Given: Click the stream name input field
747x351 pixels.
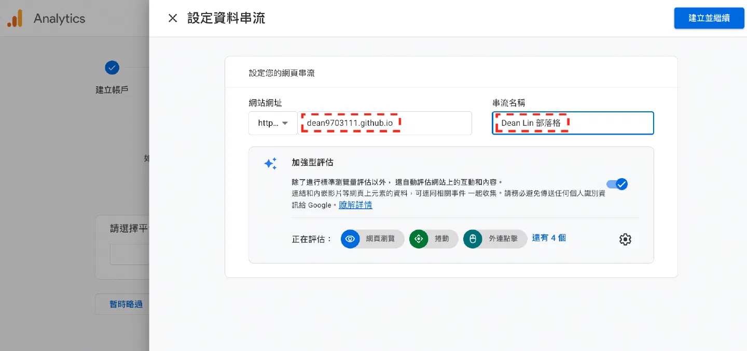Looking at the screenshot, I should pyautogui.click(x=573, y=123).
